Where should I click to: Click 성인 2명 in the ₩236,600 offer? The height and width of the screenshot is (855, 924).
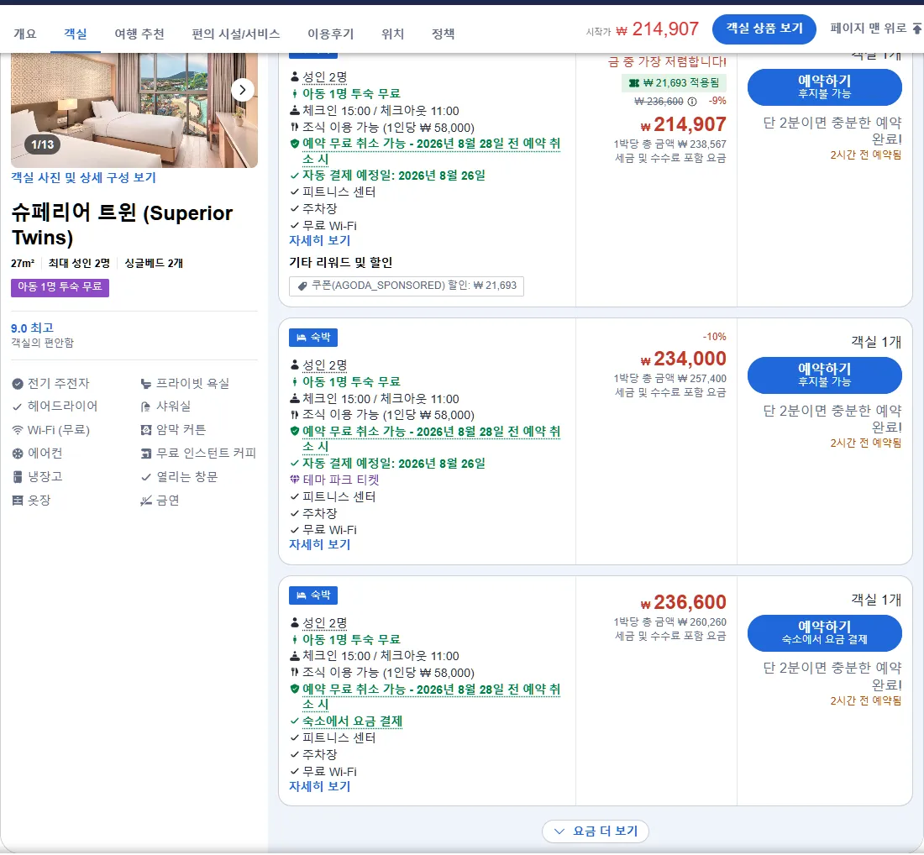tap(325, 623)
